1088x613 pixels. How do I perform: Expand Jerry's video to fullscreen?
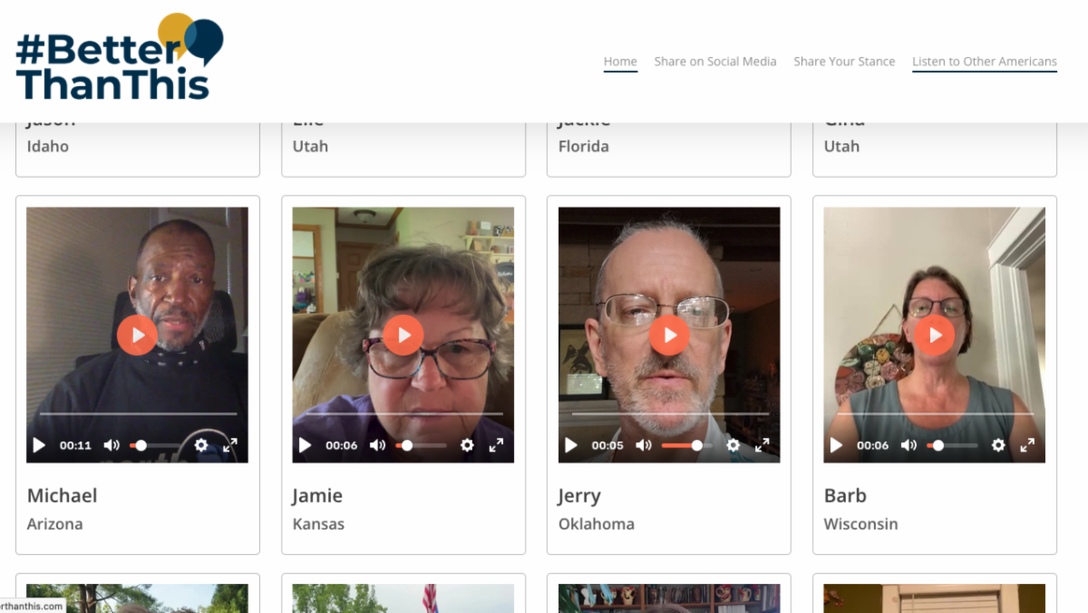pos(762,445)
